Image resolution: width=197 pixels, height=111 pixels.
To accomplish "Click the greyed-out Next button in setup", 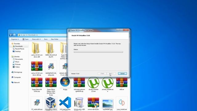I will coord(111,73).
